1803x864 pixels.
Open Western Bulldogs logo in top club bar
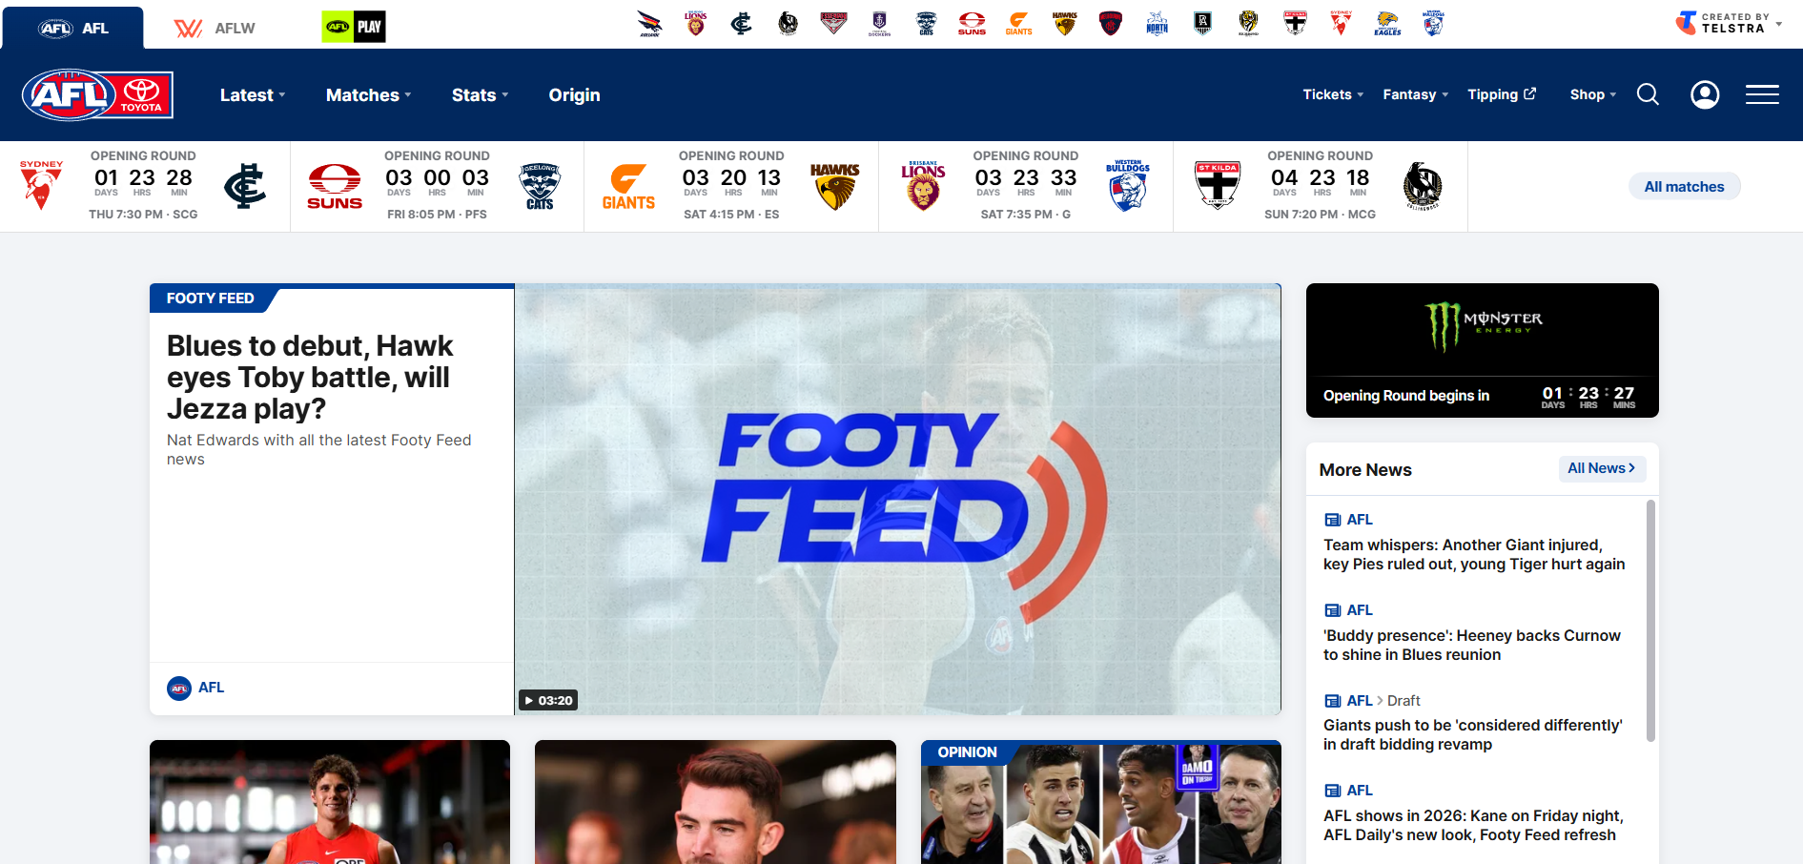coord(1433,24)
